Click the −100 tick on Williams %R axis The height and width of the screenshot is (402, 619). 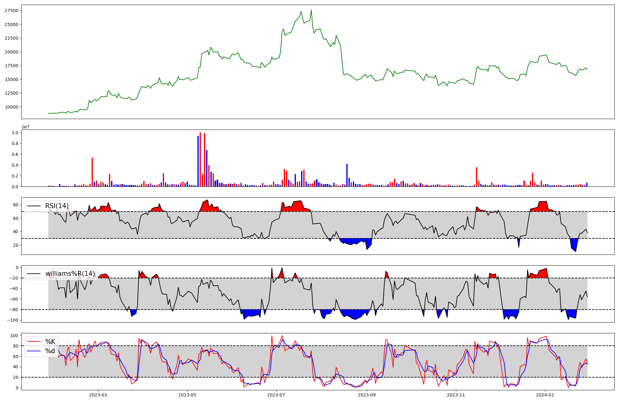(x=12, y=320)
